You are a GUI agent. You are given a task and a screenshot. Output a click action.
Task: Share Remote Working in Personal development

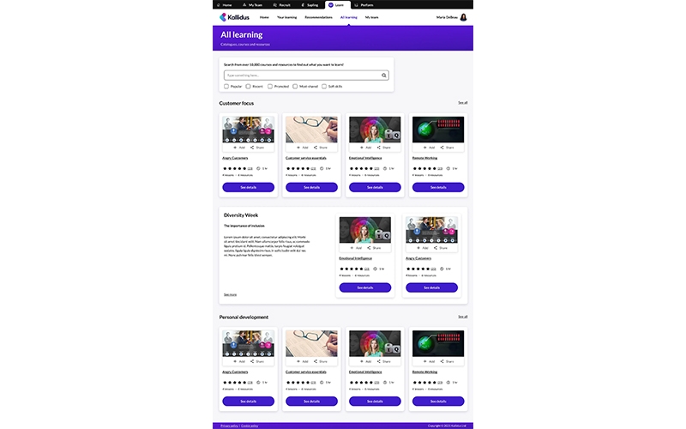447,361
